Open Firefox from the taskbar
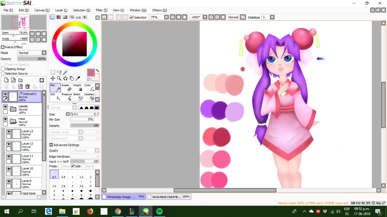The width and height of the screenshot is (387, 217). pos(90,211)
